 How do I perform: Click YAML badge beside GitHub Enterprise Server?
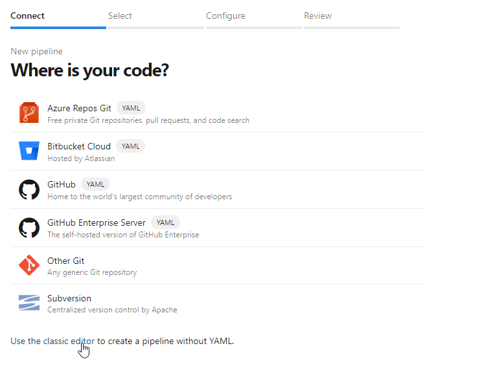tap(165, 222)
